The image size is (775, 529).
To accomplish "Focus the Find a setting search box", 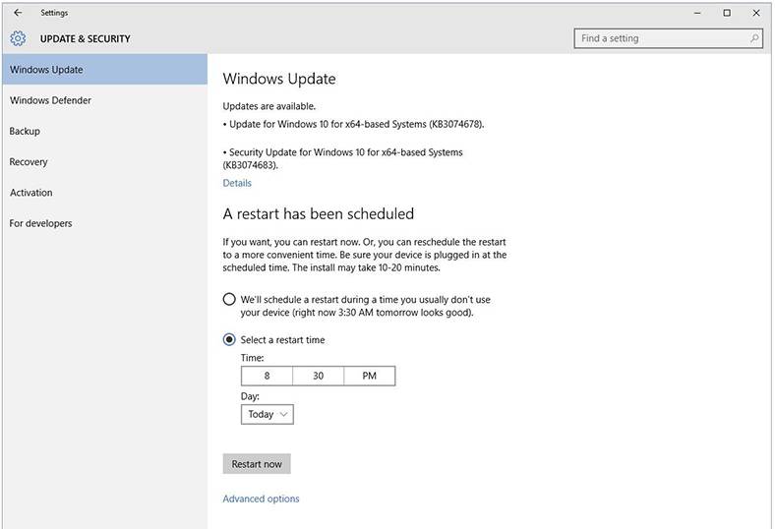I will coord(668,38).
